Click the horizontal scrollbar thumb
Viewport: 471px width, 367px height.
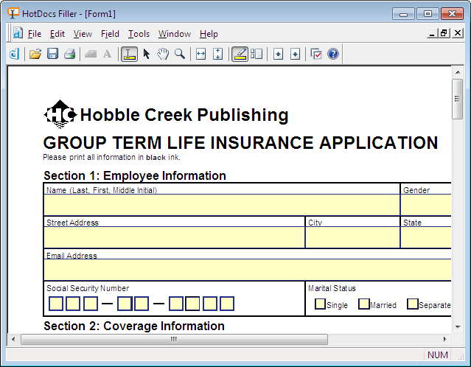[x=174, y=340]
